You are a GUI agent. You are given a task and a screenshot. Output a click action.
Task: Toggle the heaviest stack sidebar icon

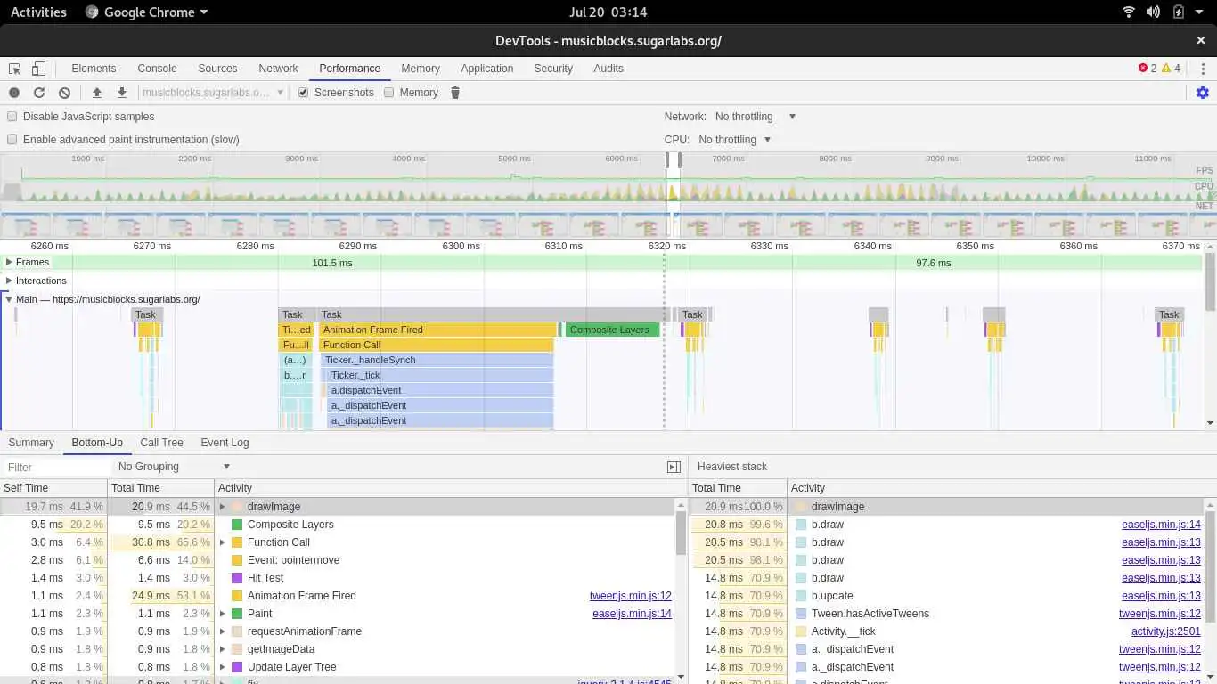(x=674, y=467)
